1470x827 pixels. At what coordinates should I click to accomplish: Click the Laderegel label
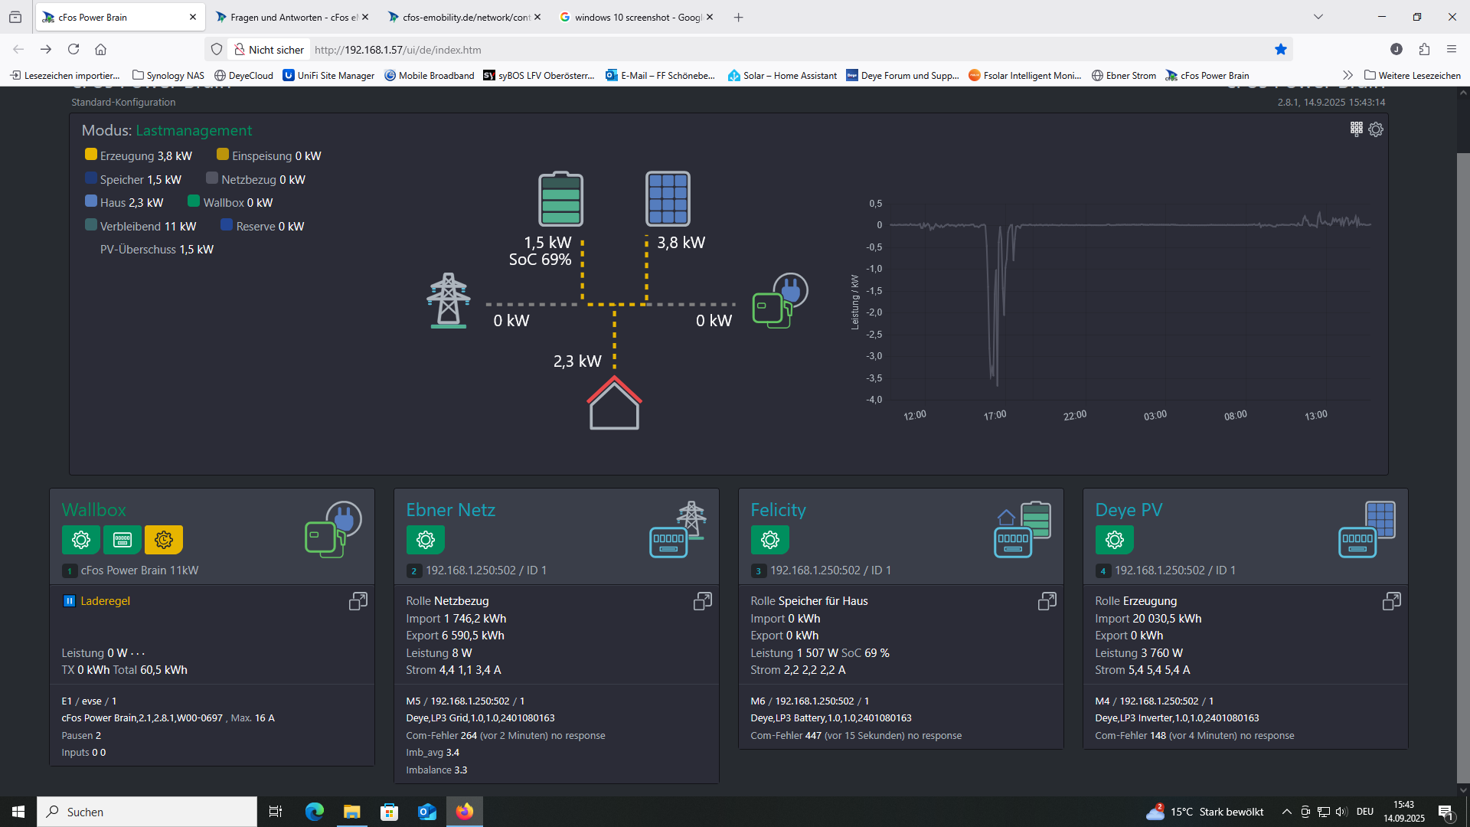106,601
